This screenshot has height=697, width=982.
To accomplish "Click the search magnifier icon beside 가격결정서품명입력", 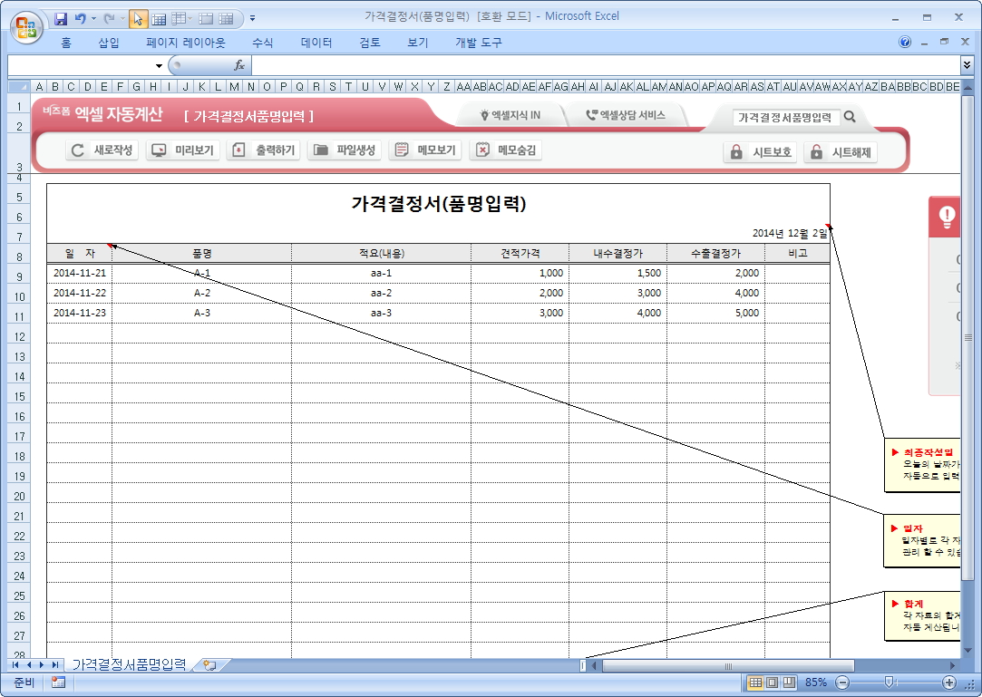I will (x=850, y=117).
